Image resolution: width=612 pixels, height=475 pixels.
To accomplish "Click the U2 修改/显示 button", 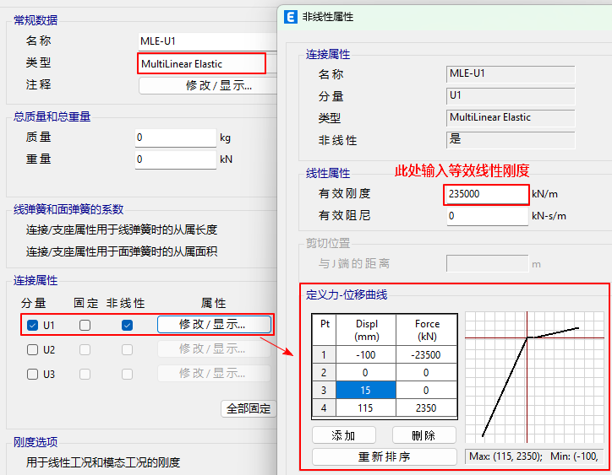I will (x=214, y=349).
